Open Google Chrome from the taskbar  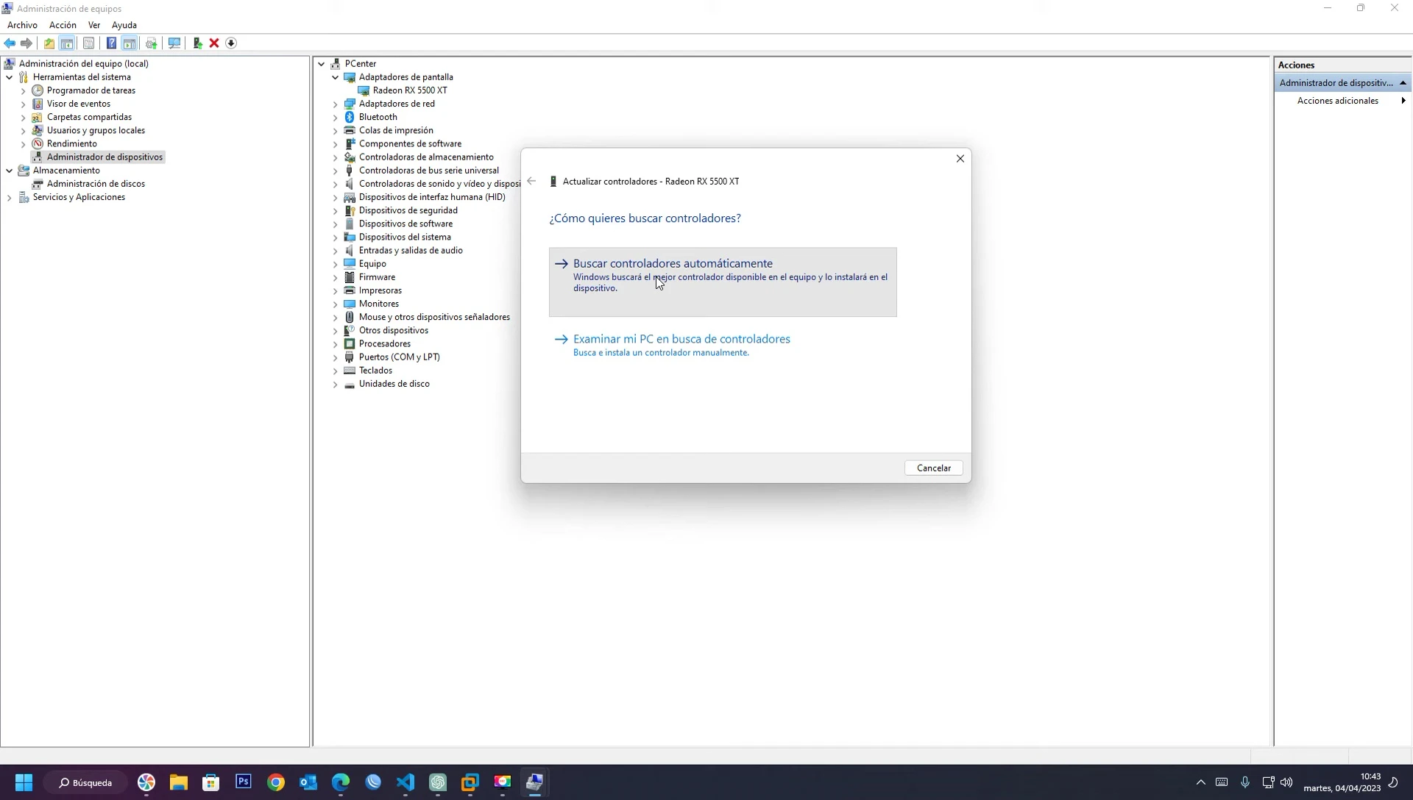click(276, 782)
